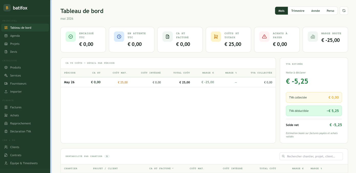Click the Produits box icon
The height and width of the screenshot is (173, 356).
point(6,68)
